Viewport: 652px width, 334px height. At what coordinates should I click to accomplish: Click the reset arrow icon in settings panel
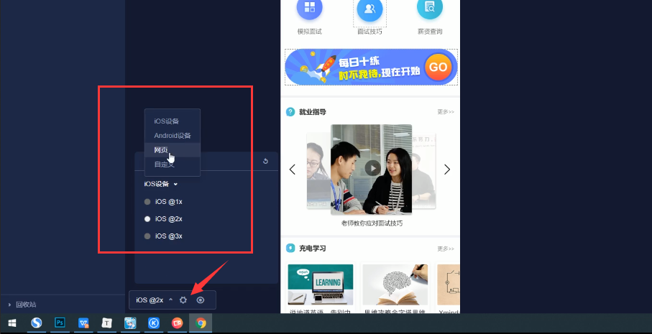pos(266,161)
